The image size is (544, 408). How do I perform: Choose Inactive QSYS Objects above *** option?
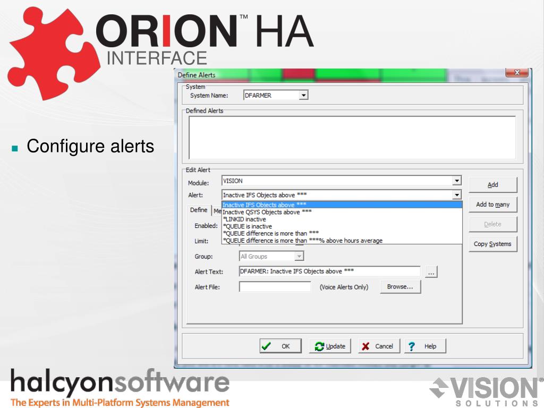342,212
